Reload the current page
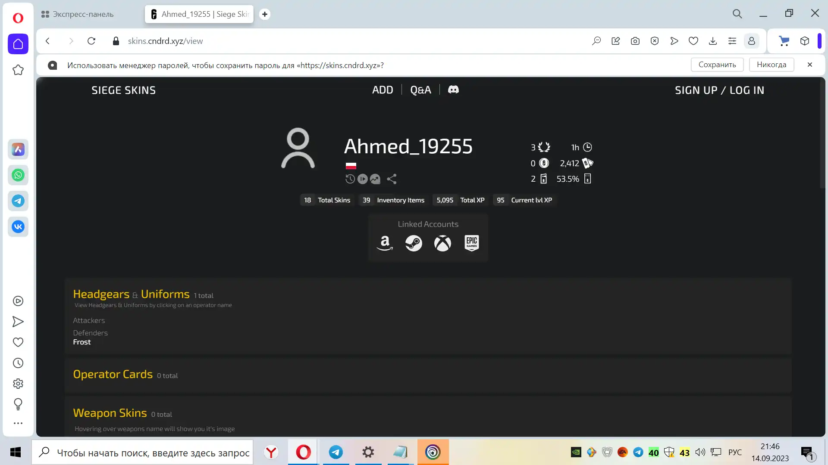Viewport: 828px width, 465px height. point(91,41)
